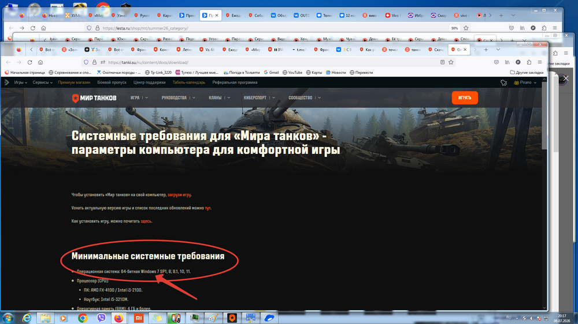Click RU language indicator in tray
The image size is (578, 324).
tap(509, 318)
